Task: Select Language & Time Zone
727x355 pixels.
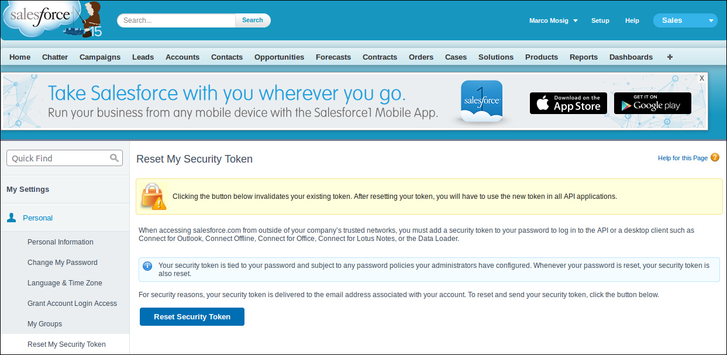Action: point(65,283)
